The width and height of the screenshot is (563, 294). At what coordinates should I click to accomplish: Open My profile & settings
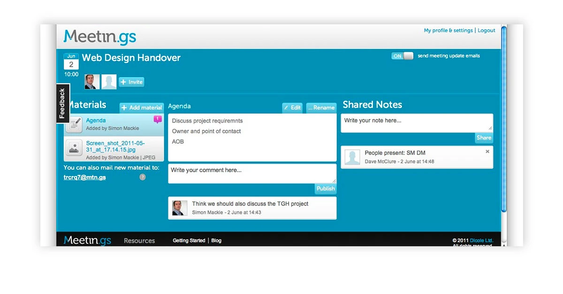(448, 30)
